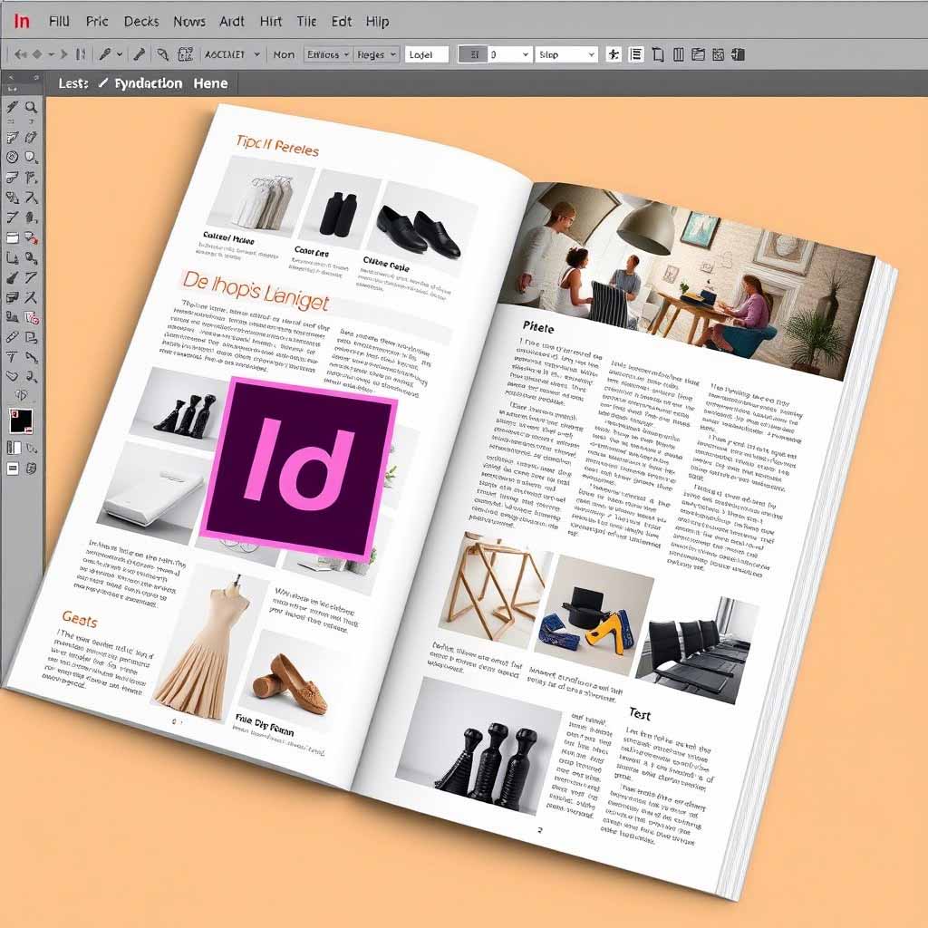Viewport: 928px width, 928px height.
Task: Click the 'Pitete' heading on the right page
Action: pos(538,327)
